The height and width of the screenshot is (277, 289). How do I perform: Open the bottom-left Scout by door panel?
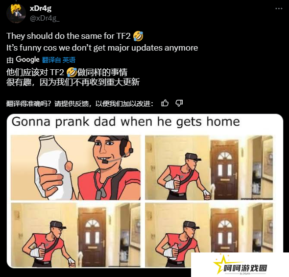tap(75, 235)
